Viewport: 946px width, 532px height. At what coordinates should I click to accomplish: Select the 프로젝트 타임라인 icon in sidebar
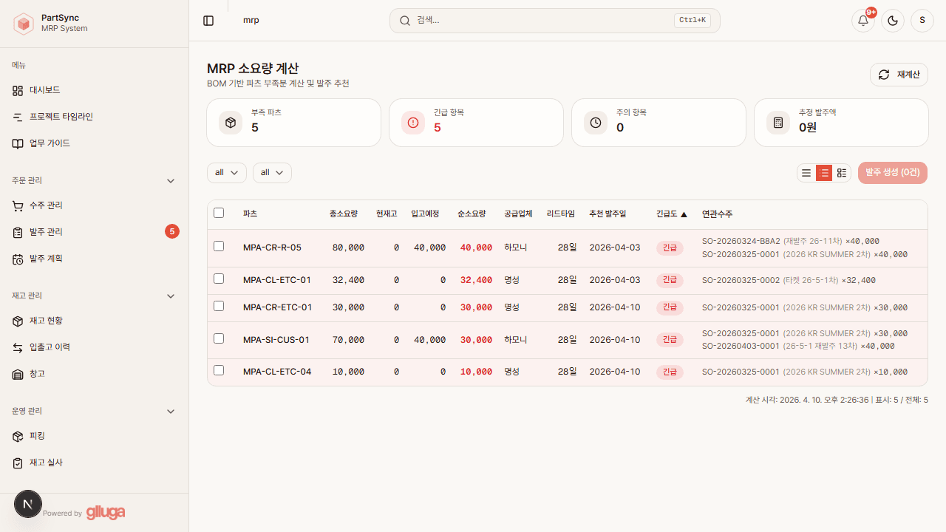coord(17,117)
